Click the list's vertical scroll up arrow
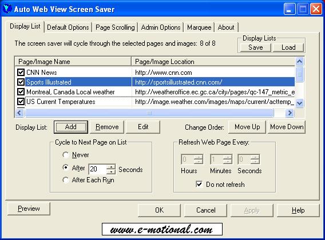This screenshot has width=325, height=240. (299, 62)
